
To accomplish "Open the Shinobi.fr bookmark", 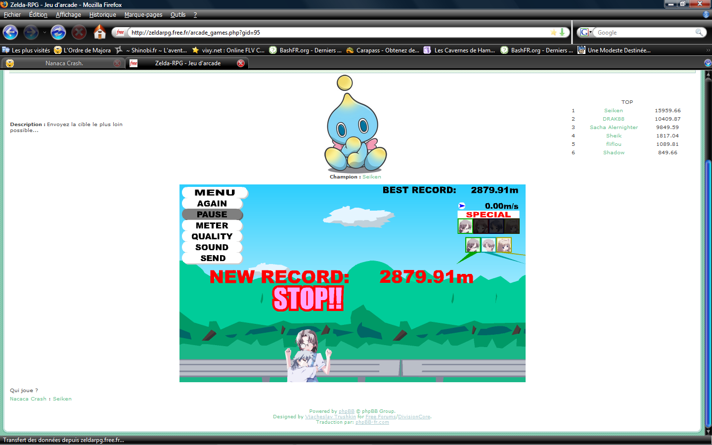I will 151,50.
